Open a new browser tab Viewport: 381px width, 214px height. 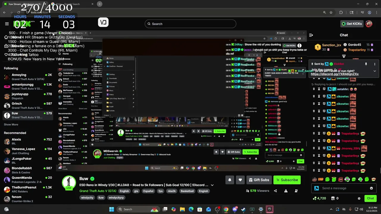coord(99,4)
